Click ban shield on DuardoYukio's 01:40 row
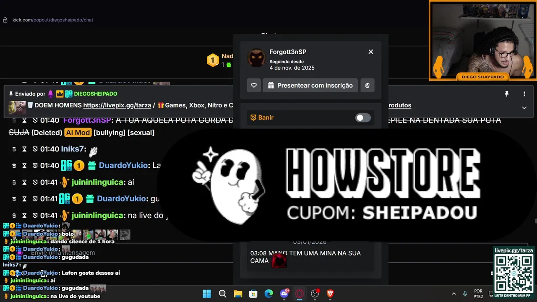This screenshot has height=302, width=537. [x=35, y=166]
